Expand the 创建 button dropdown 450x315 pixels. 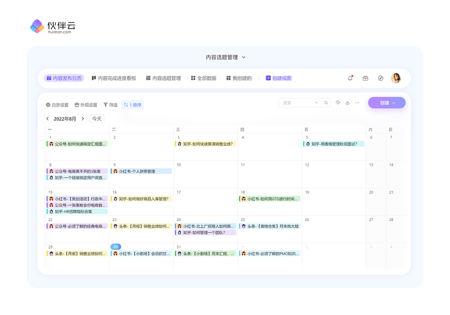(394, 103)
